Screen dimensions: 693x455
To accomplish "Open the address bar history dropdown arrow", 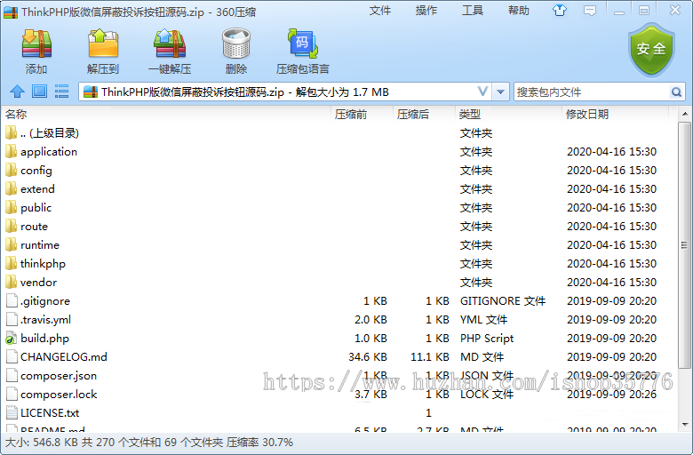I will 500,92.
